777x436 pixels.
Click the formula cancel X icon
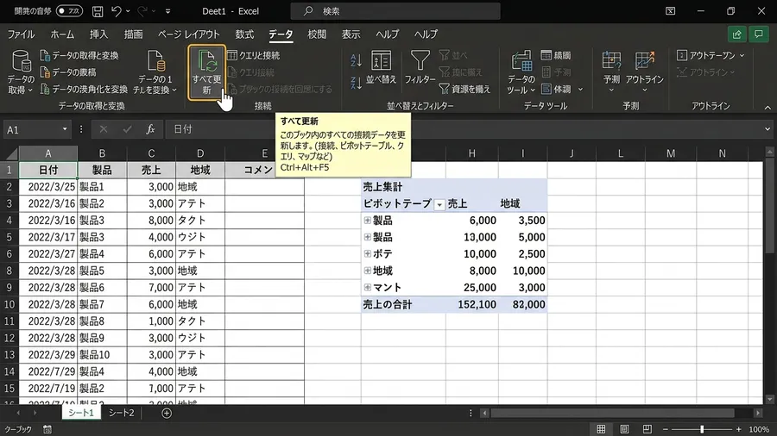103,129
